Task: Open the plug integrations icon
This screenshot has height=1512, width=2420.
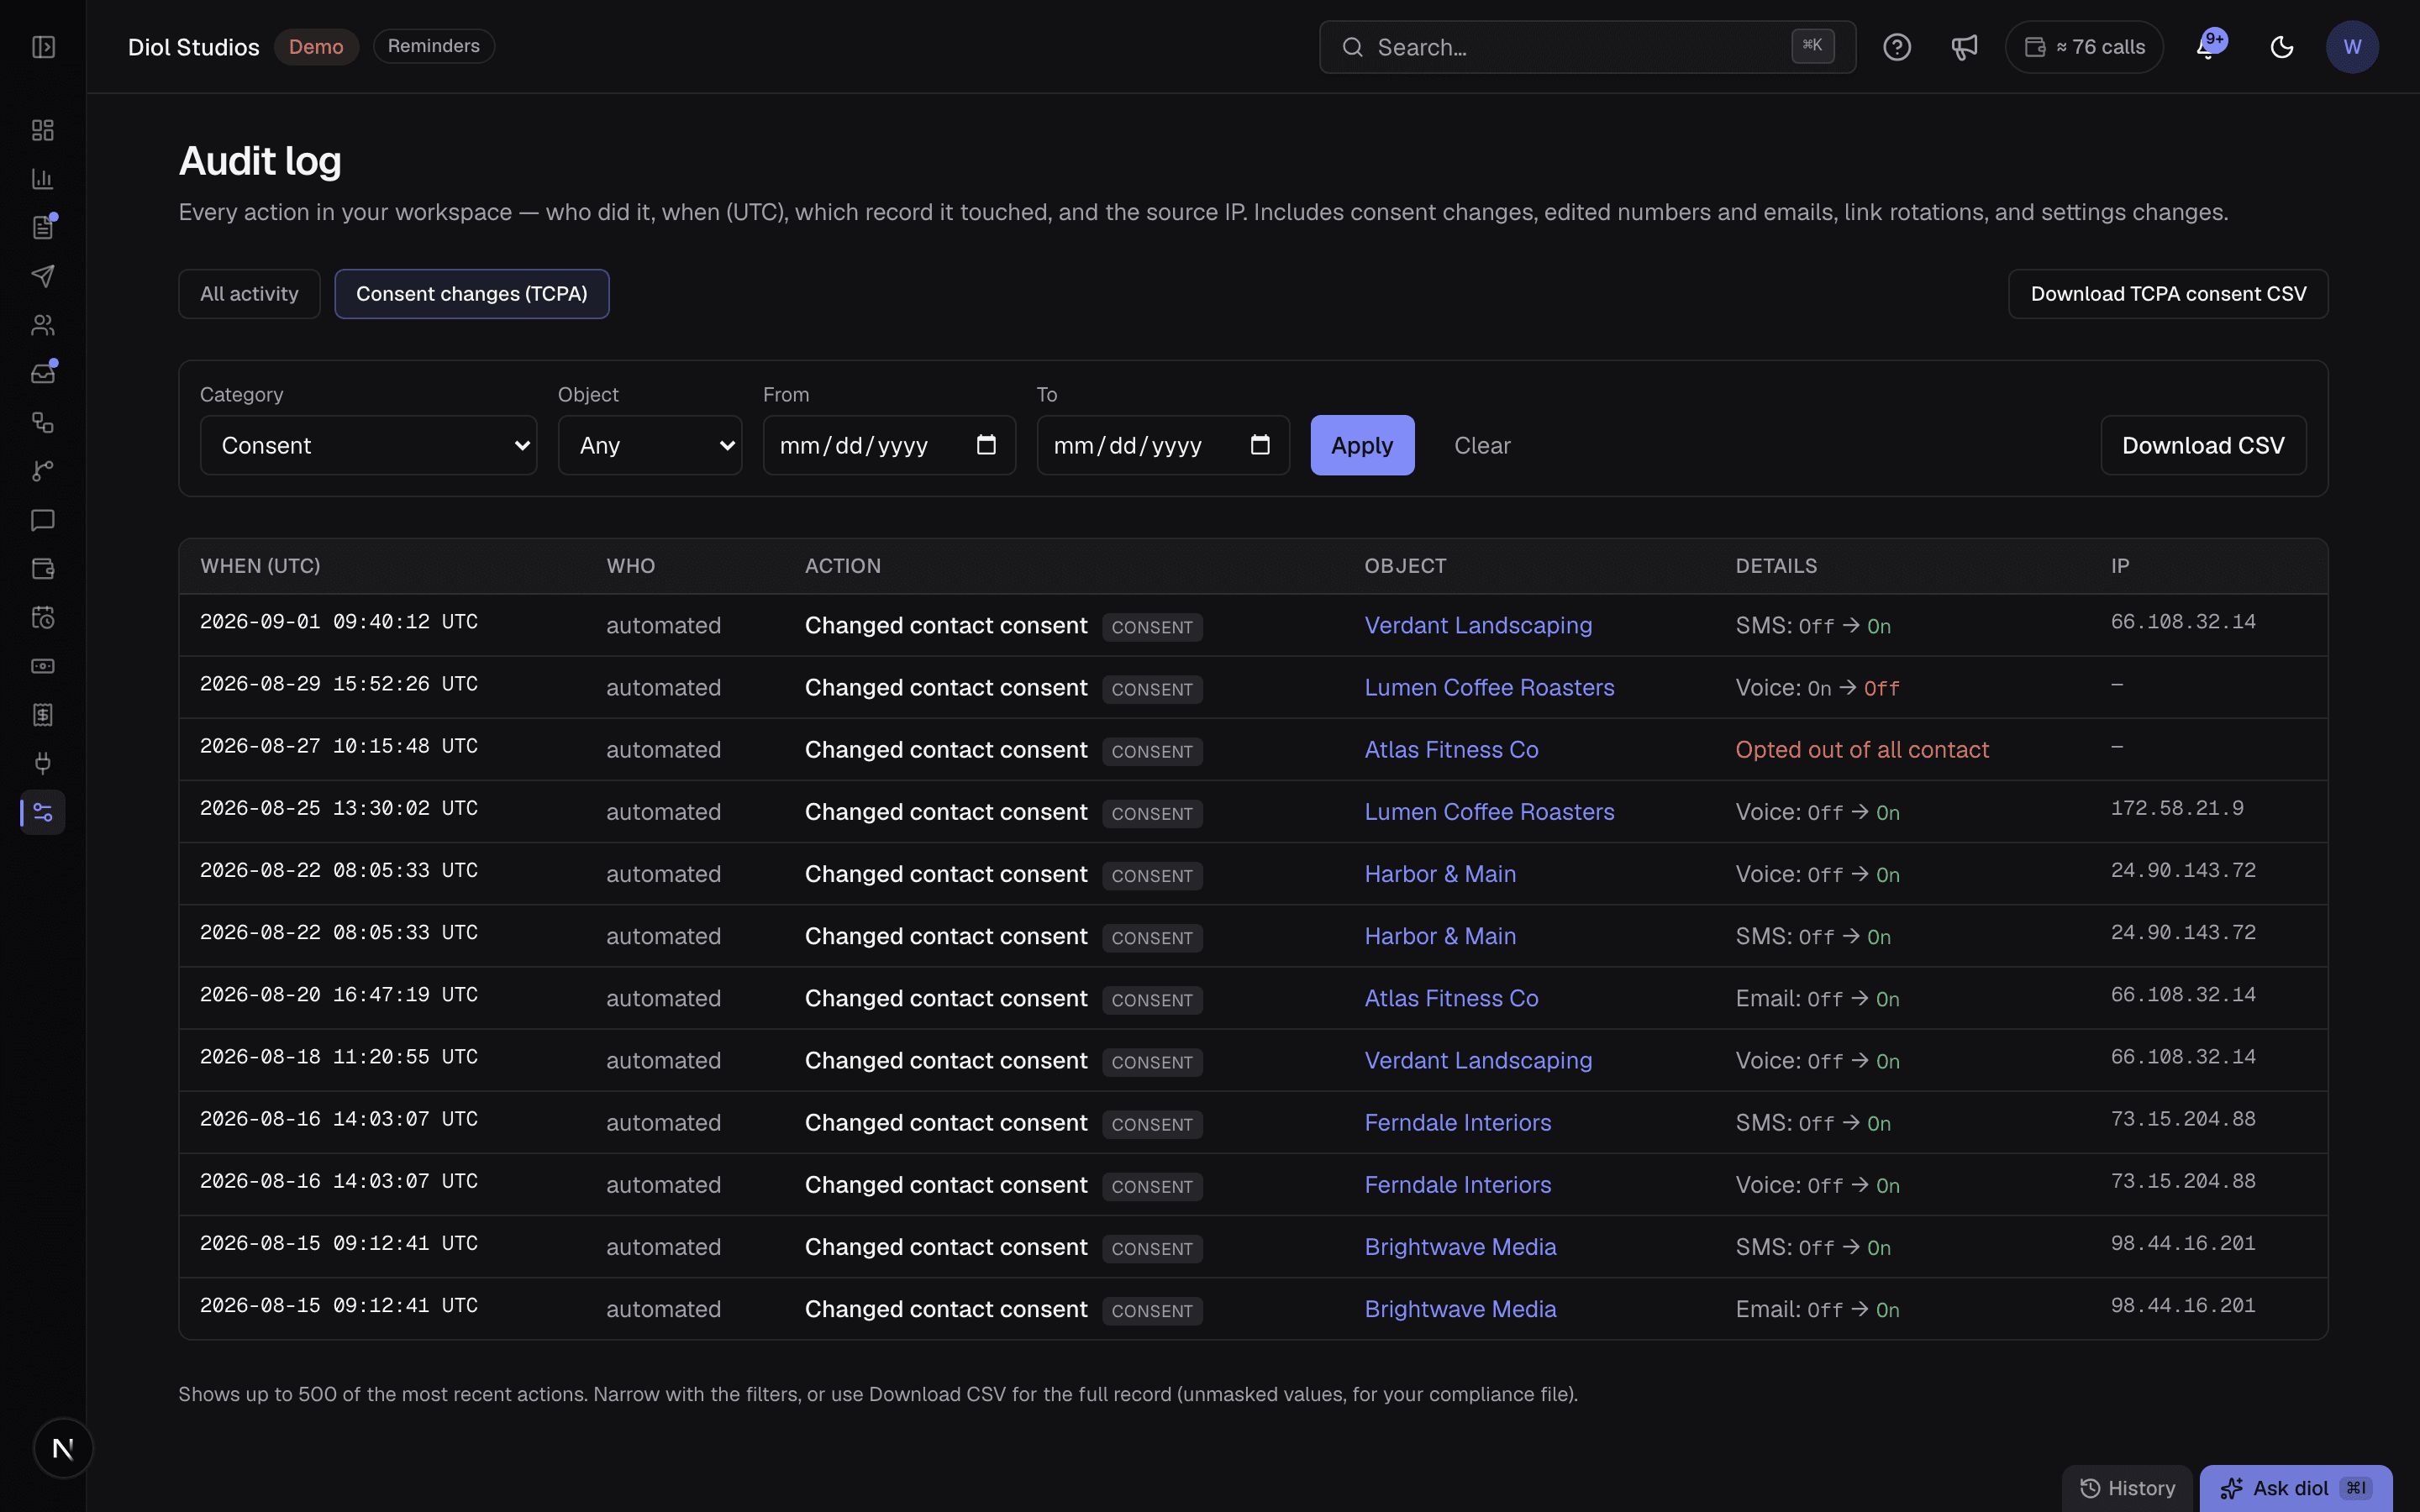Action: [43, 763]
